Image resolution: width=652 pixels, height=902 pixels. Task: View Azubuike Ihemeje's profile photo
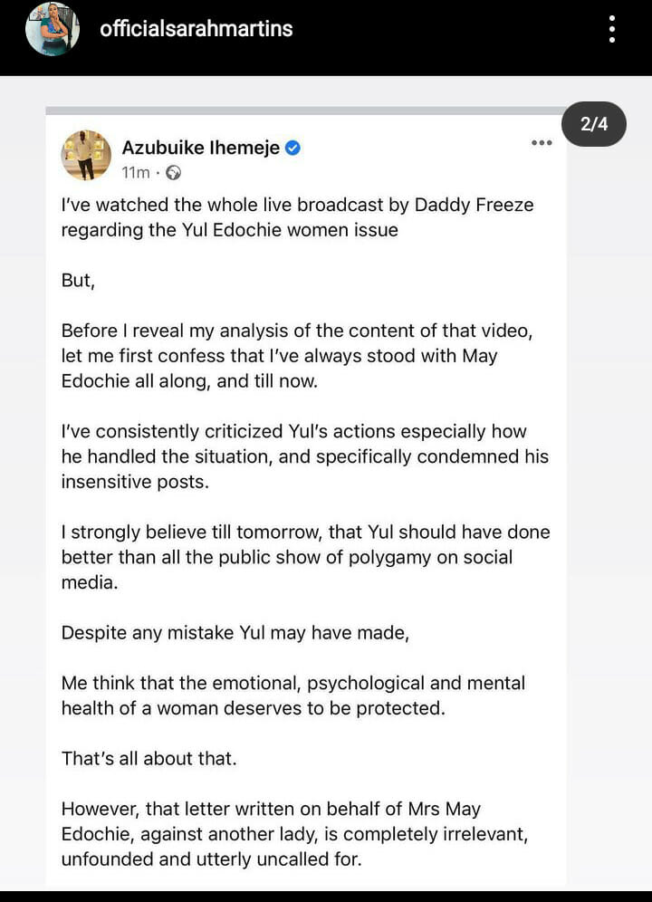[x=85, y=155]
